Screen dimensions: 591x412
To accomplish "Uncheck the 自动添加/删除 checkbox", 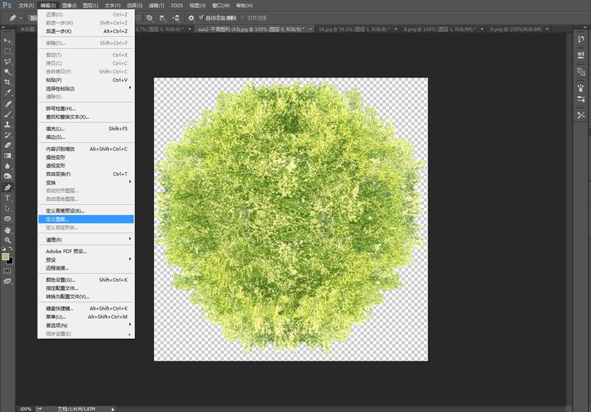I will [201, 18].
